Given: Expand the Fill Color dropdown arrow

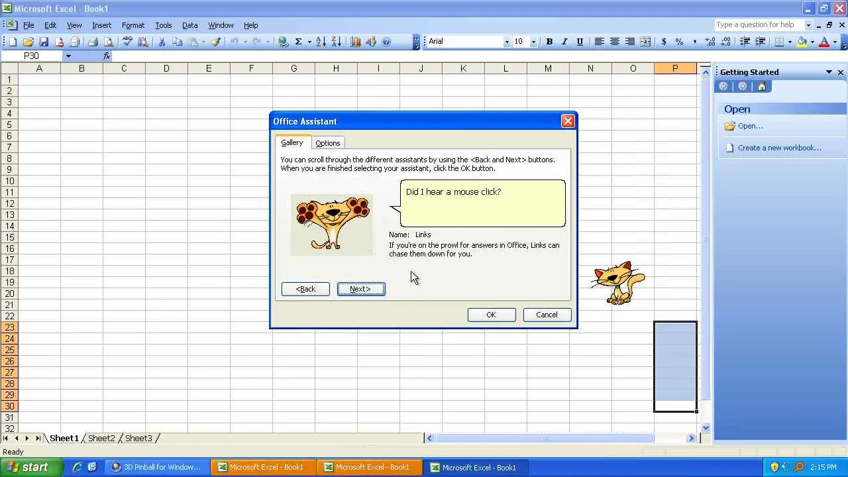Looking at the screenshot, I should coord(812,42).
